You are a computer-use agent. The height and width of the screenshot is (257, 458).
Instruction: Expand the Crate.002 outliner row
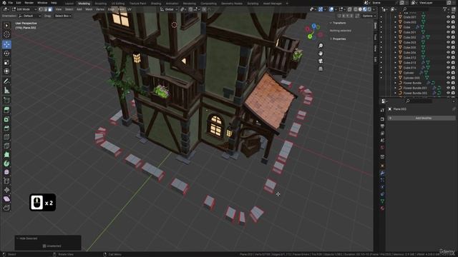396,22
